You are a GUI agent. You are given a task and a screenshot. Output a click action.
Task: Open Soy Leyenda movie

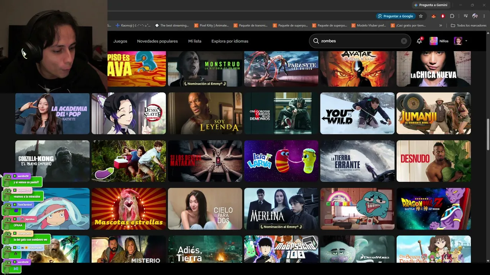tap(205, 113)
